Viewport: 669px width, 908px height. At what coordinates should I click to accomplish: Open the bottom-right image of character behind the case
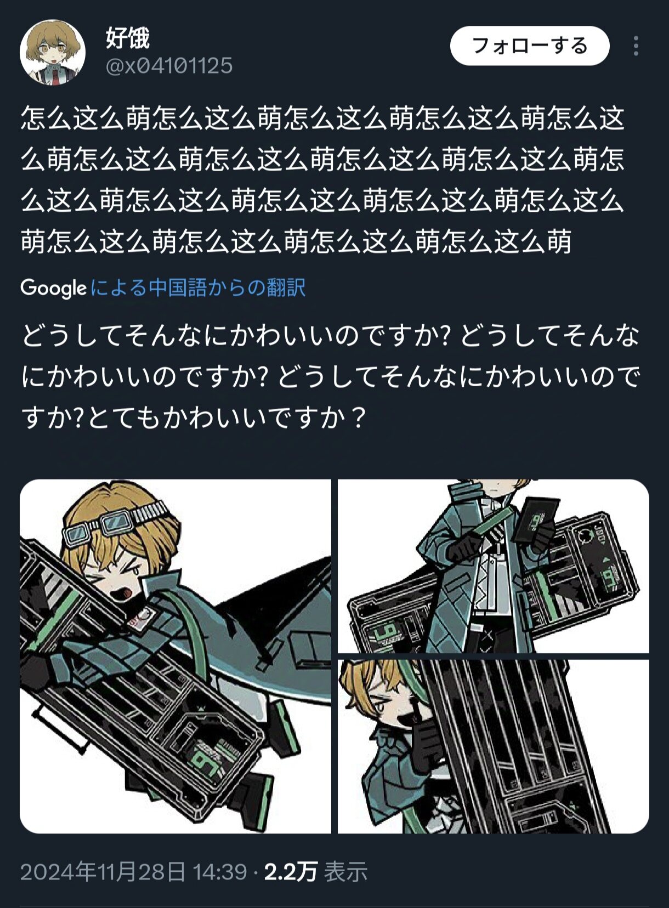coord(494,747)
